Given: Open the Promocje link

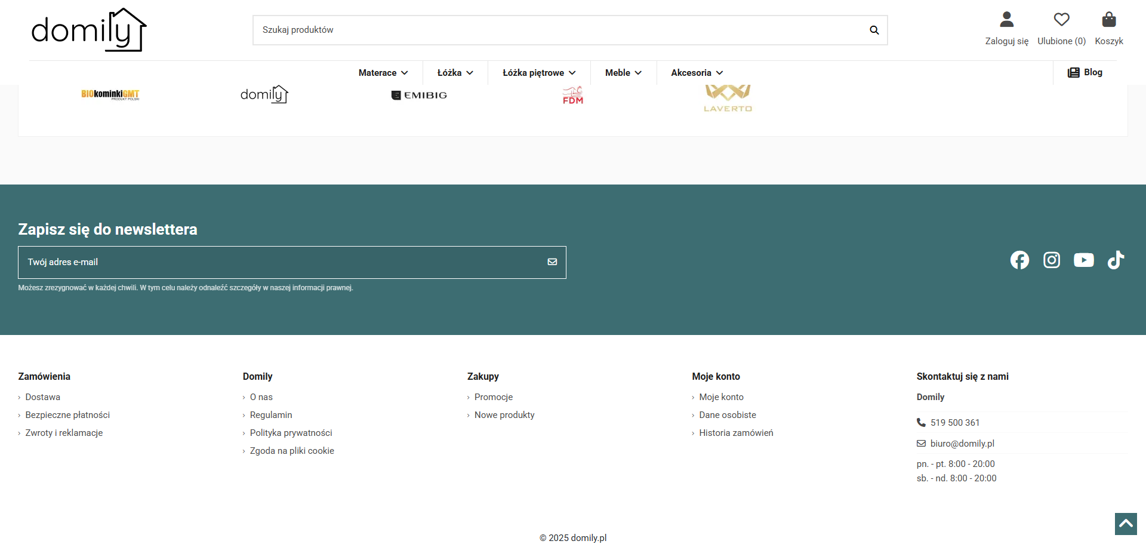Looking at the screenshot, I should point(494,397).
